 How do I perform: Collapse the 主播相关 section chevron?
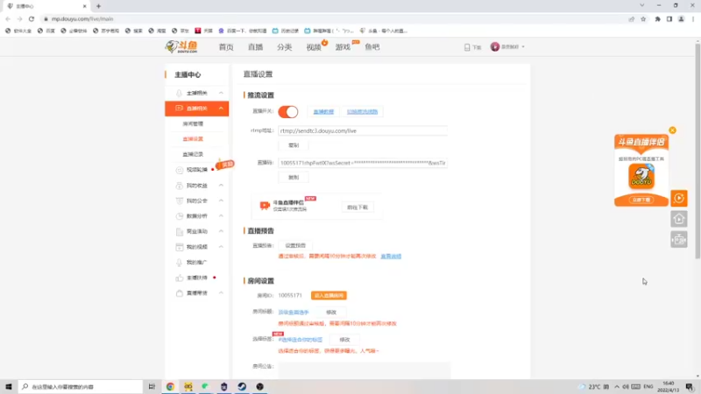pyautogui.click(x=221, y=93)
